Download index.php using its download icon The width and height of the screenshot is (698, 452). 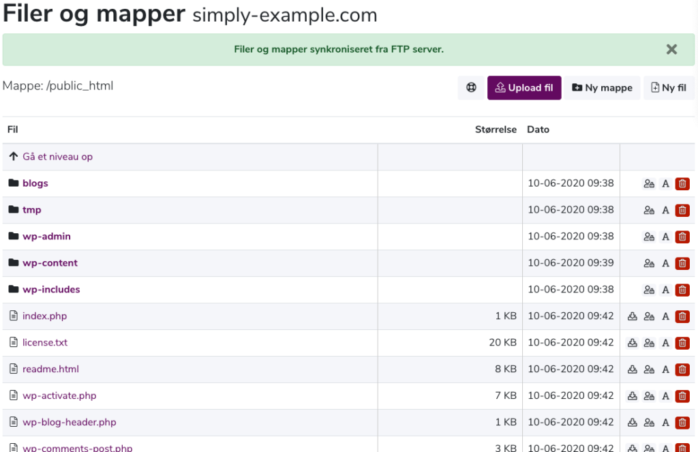coord(633,316)
